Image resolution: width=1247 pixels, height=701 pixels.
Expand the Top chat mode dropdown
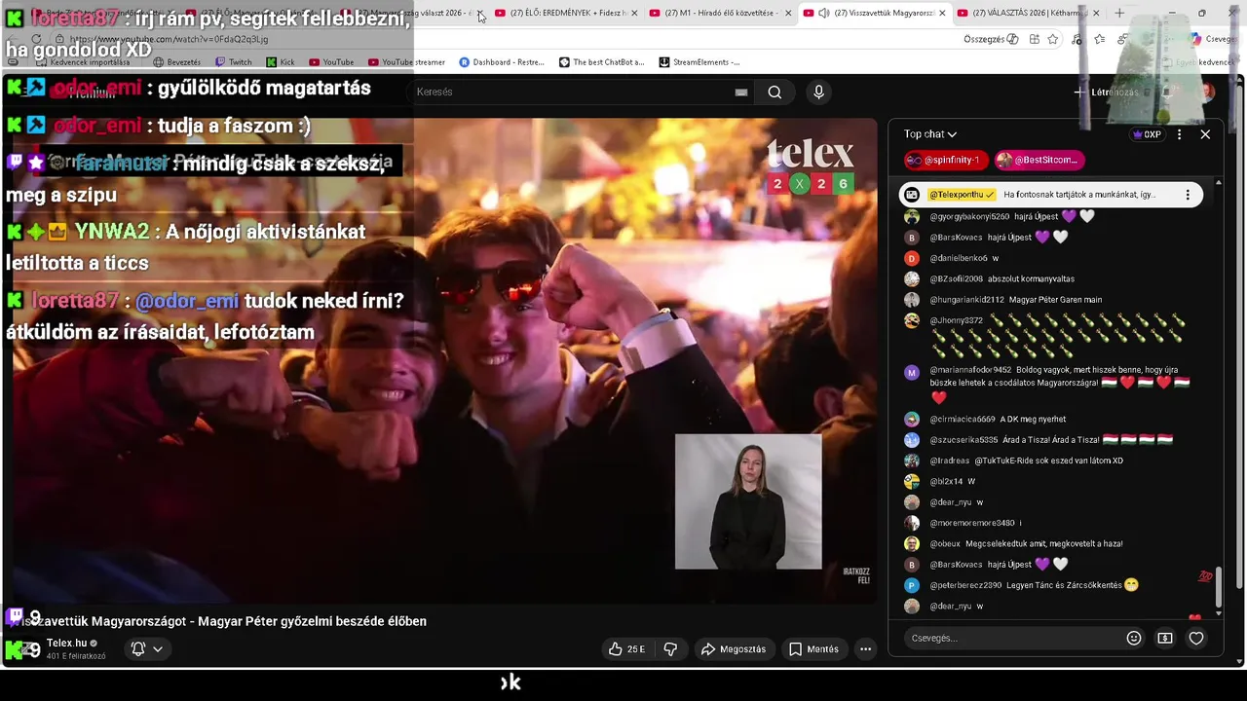pos(930,134)
